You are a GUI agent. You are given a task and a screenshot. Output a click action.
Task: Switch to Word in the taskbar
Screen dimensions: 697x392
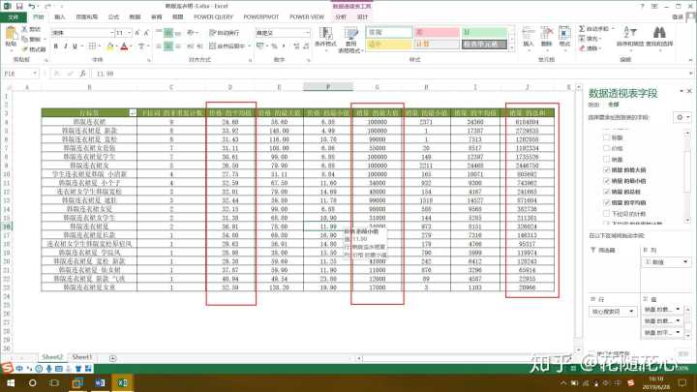pos(101,382)
